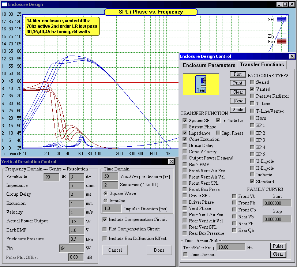Select the Square Wave radio button
Viewport: 297px width, 267px height.
tap(105, 193)
